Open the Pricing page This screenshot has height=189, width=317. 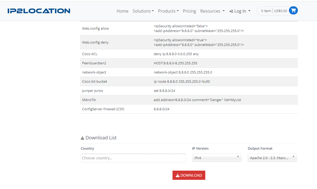(x=189, y=11)
